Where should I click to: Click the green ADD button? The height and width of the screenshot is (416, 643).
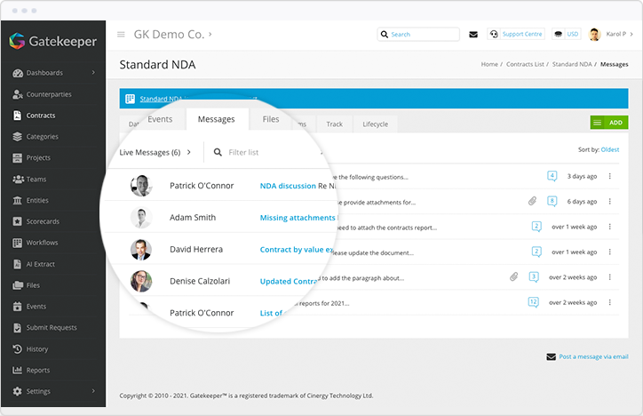609,123
